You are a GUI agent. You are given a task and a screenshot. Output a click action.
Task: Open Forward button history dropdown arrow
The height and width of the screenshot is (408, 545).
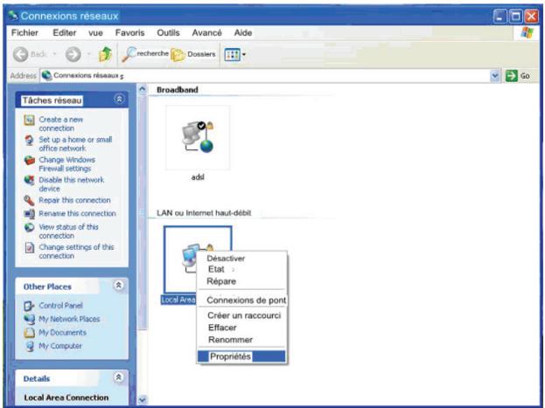[x=89, y=54]
